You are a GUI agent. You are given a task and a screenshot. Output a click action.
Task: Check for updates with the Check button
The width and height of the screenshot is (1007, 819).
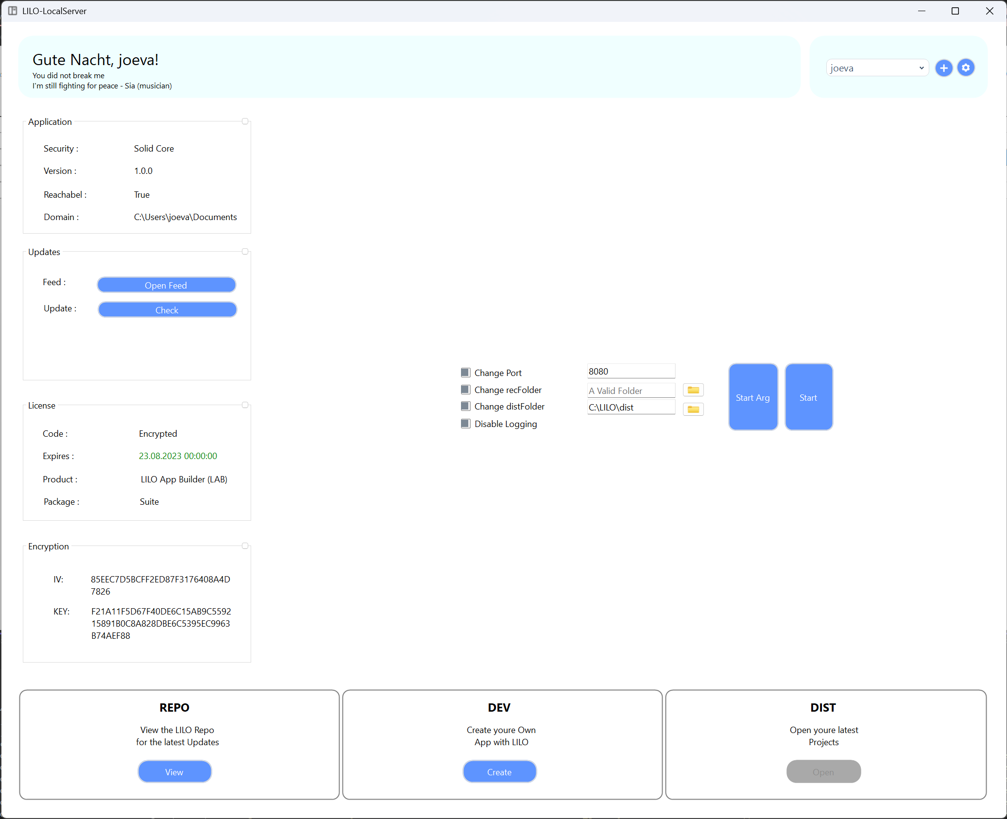point(167,309)
